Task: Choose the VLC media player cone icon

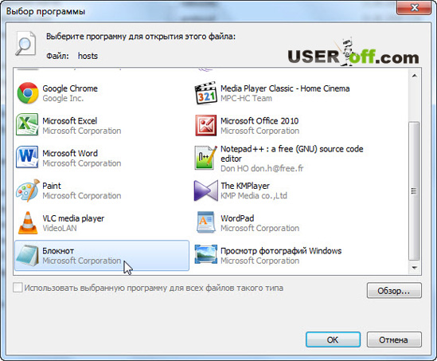Action: pyautogui.click(x=28, y=222)
